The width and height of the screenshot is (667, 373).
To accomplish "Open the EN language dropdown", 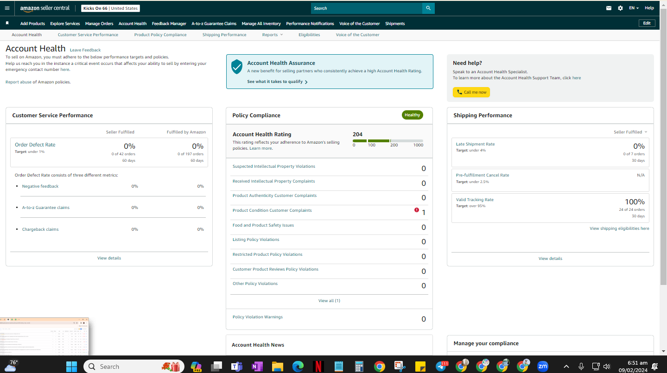I will click(634, 8).
